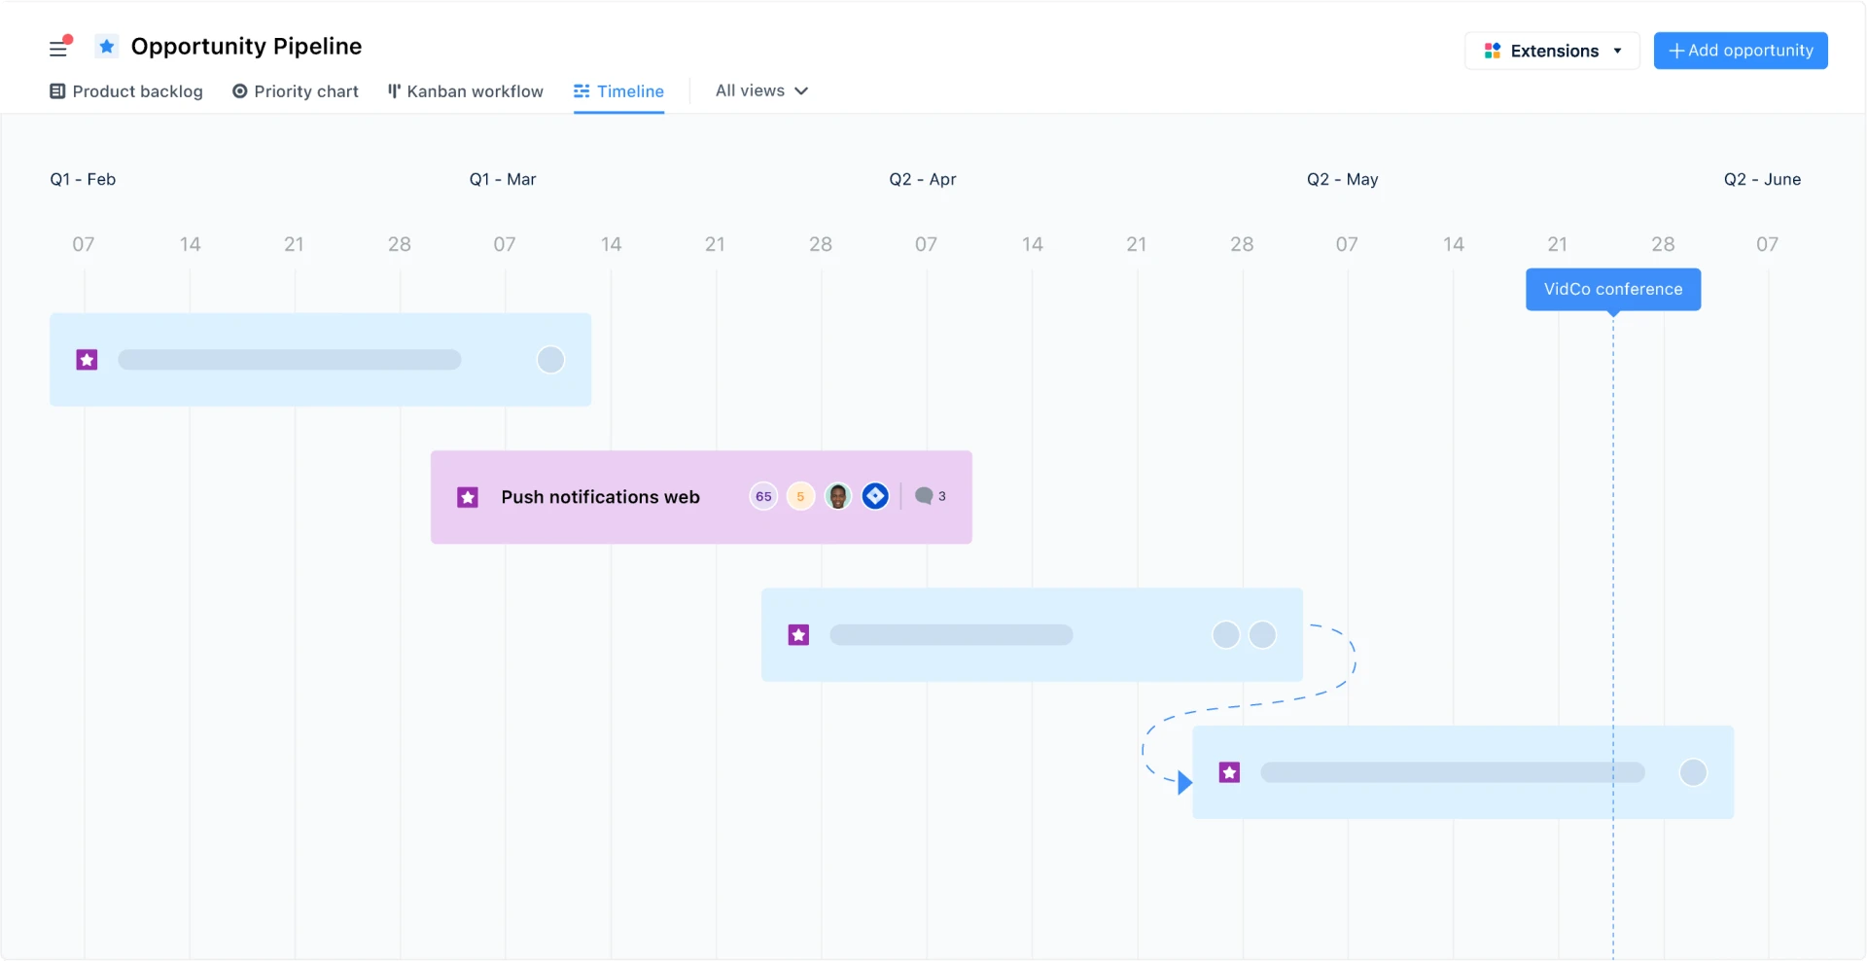This screenshot has height=961, width=1867.
Task: Open the All views dropdown
Action: pos(761,90)
